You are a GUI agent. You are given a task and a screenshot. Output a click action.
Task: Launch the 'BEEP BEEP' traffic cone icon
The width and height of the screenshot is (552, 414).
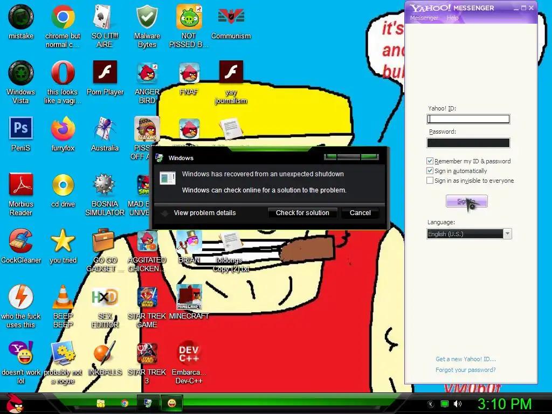coord(63,297)
